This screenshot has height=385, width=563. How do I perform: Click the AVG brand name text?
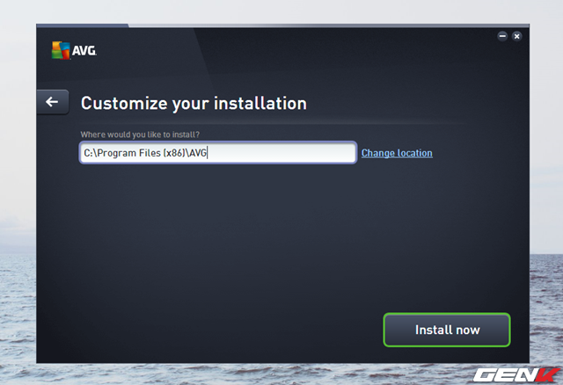[x=84, y=51]
